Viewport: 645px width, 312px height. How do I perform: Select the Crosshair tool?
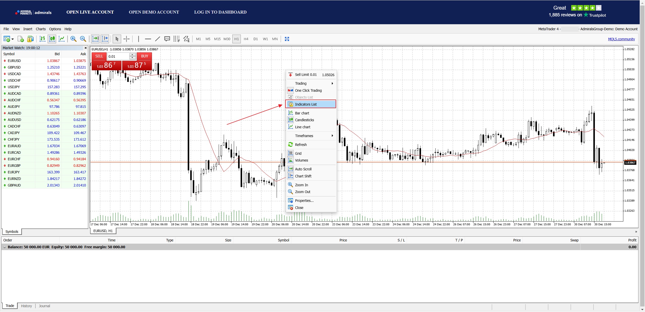coord(126,39)
